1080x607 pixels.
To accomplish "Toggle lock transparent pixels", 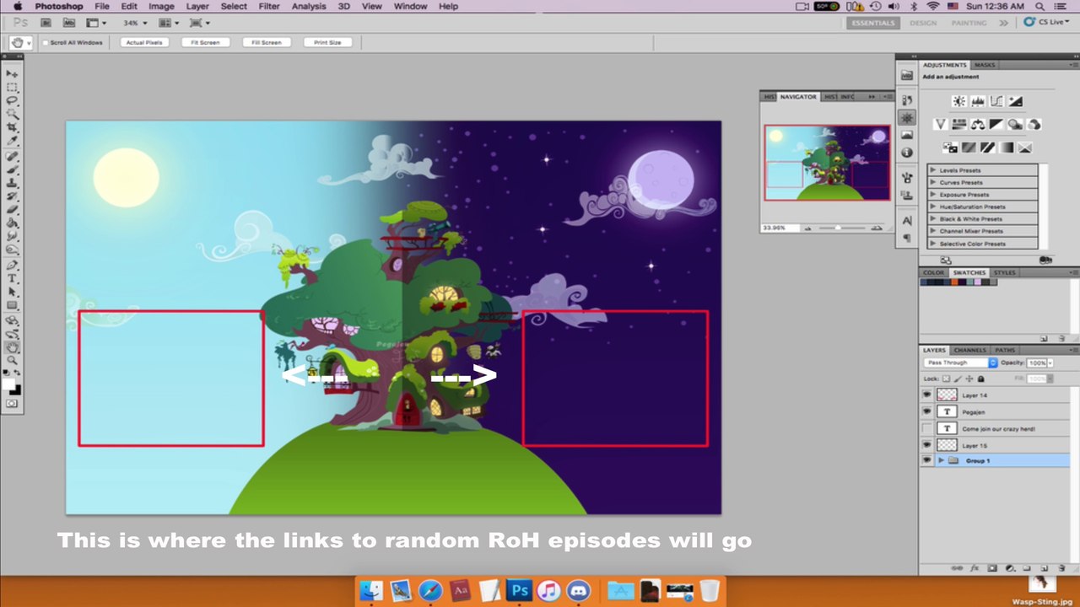I will pyautogui.click(x=948, y=379).
